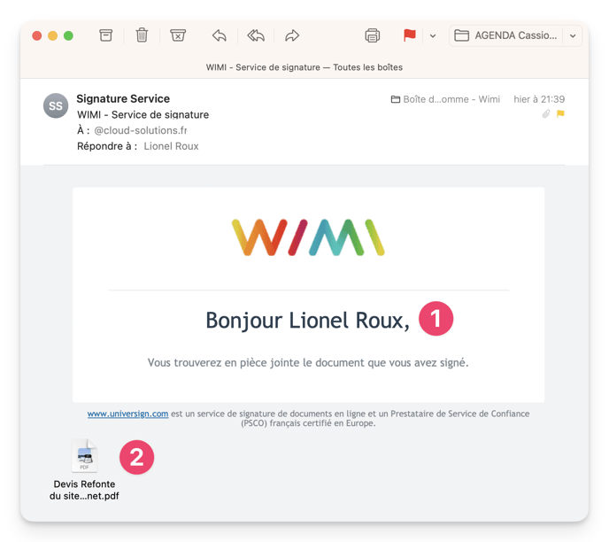The height and width of the screenshot is (542, 609).
Task: Click the Bonjour Lionel Roux heading
Action: click(x=308, y=321)
